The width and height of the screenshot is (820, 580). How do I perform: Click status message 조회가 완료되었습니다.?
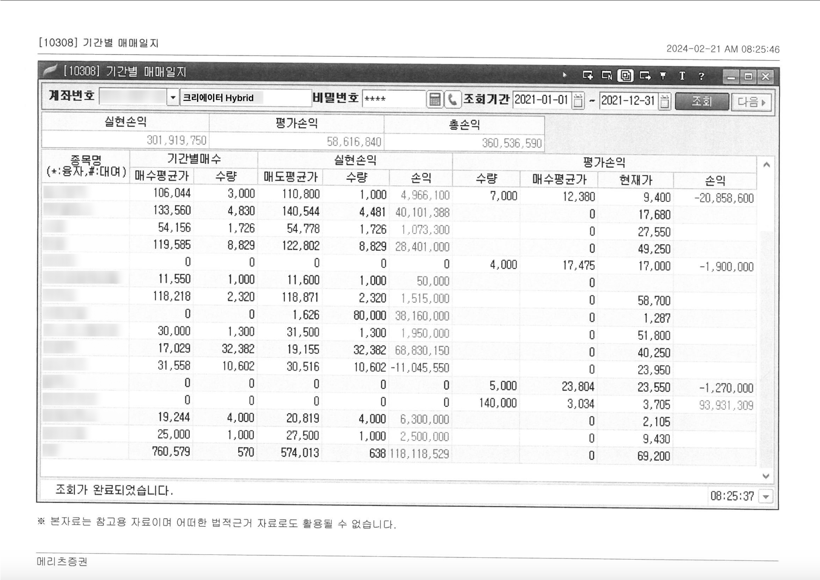[114, 490]
